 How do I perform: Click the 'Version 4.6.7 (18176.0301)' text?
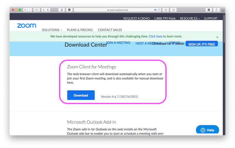[120, 97]
